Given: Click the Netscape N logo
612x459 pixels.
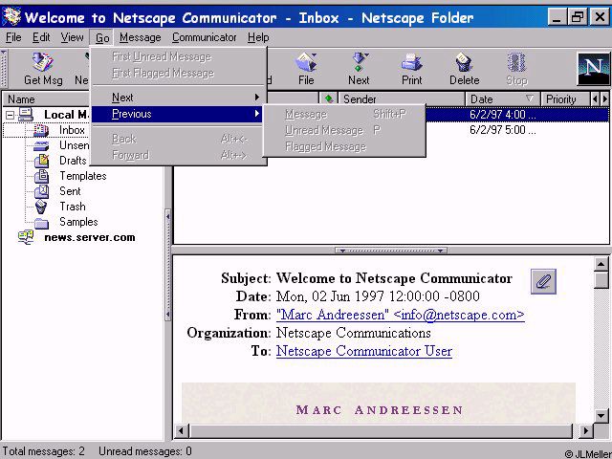Looking at the screenshot, I should (593, 69).
